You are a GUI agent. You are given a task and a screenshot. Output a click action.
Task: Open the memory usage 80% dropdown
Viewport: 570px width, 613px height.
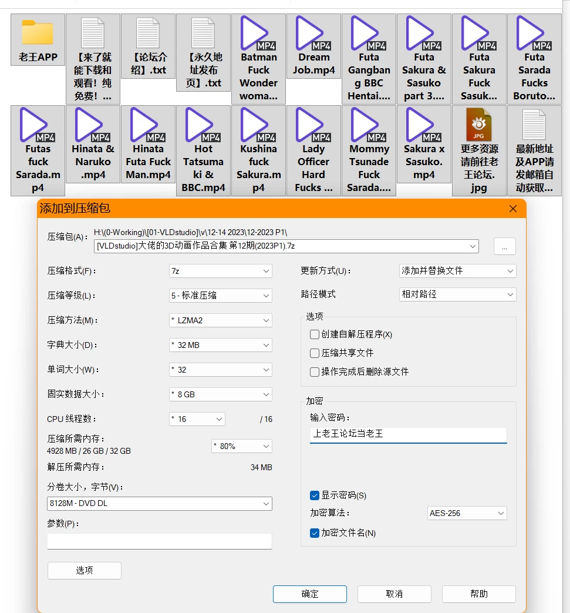tap(242, 446)
